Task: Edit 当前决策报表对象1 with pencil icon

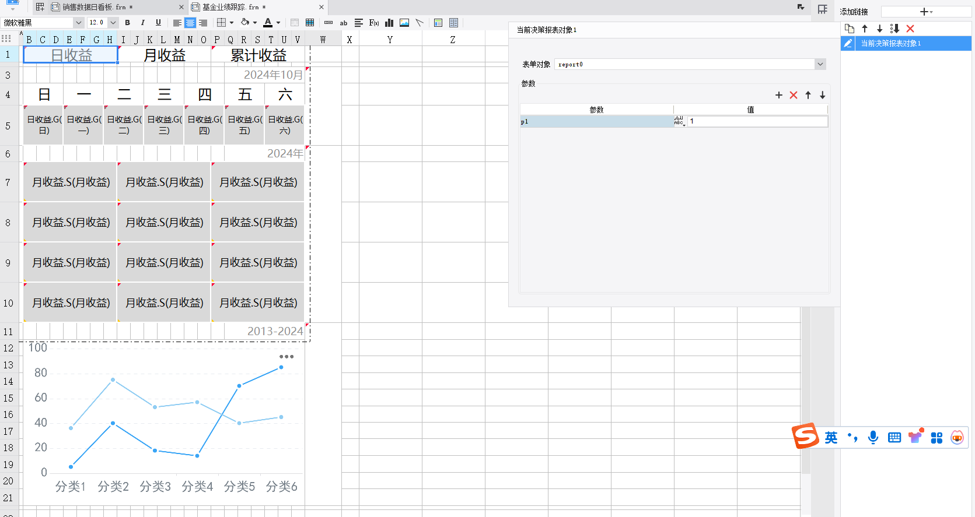Action: click(848, 43)
